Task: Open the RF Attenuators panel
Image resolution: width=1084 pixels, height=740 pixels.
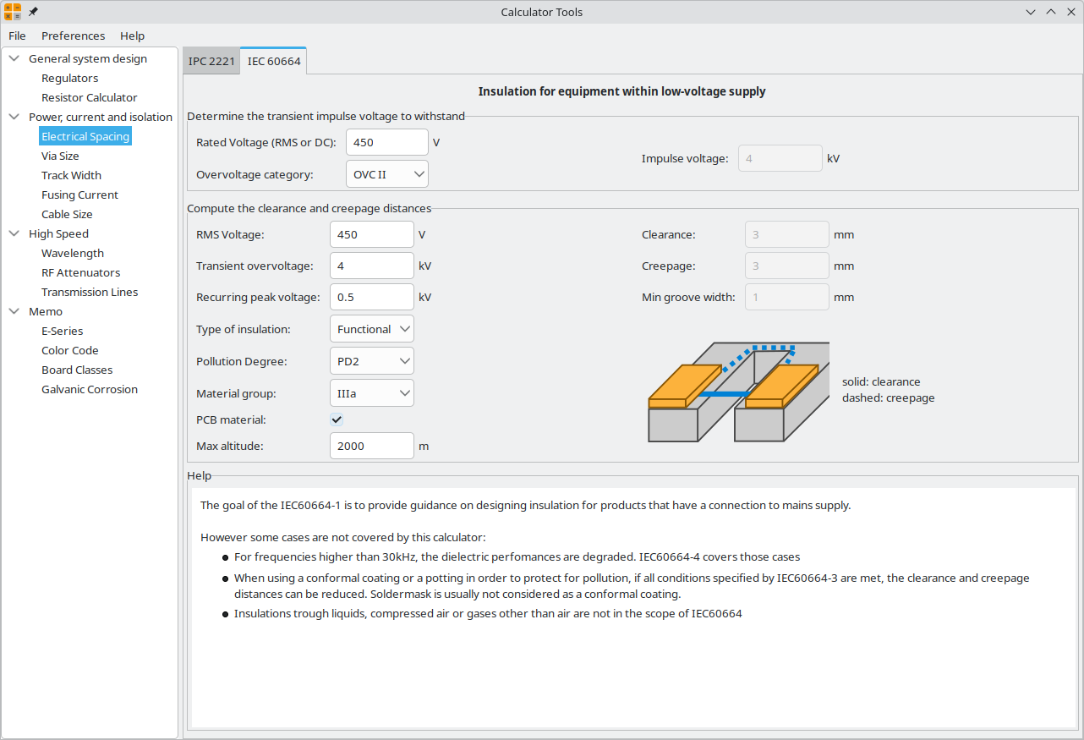Action: [80, 272]
